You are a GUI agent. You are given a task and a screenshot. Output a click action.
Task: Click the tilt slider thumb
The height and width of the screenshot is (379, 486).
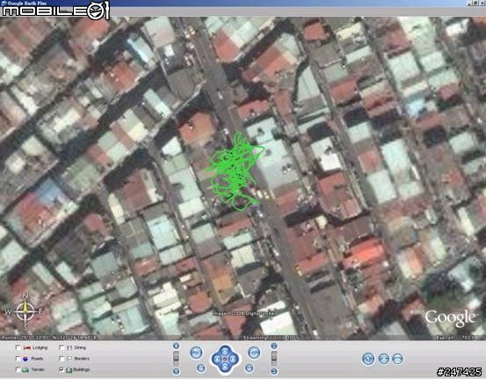point(274,359)
